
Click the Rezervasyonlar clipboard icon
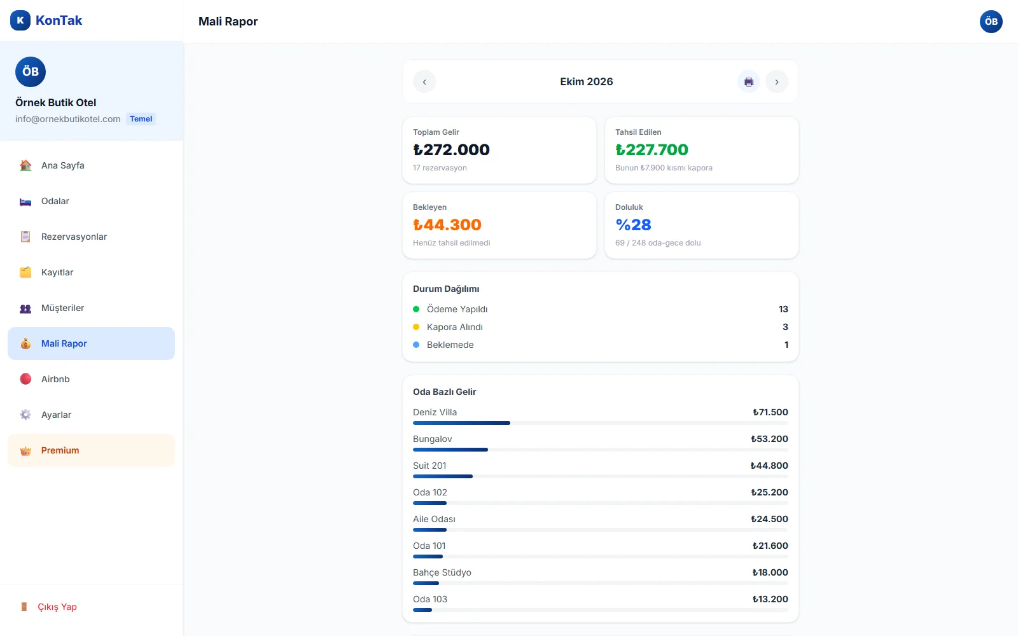tap(25, 237)
